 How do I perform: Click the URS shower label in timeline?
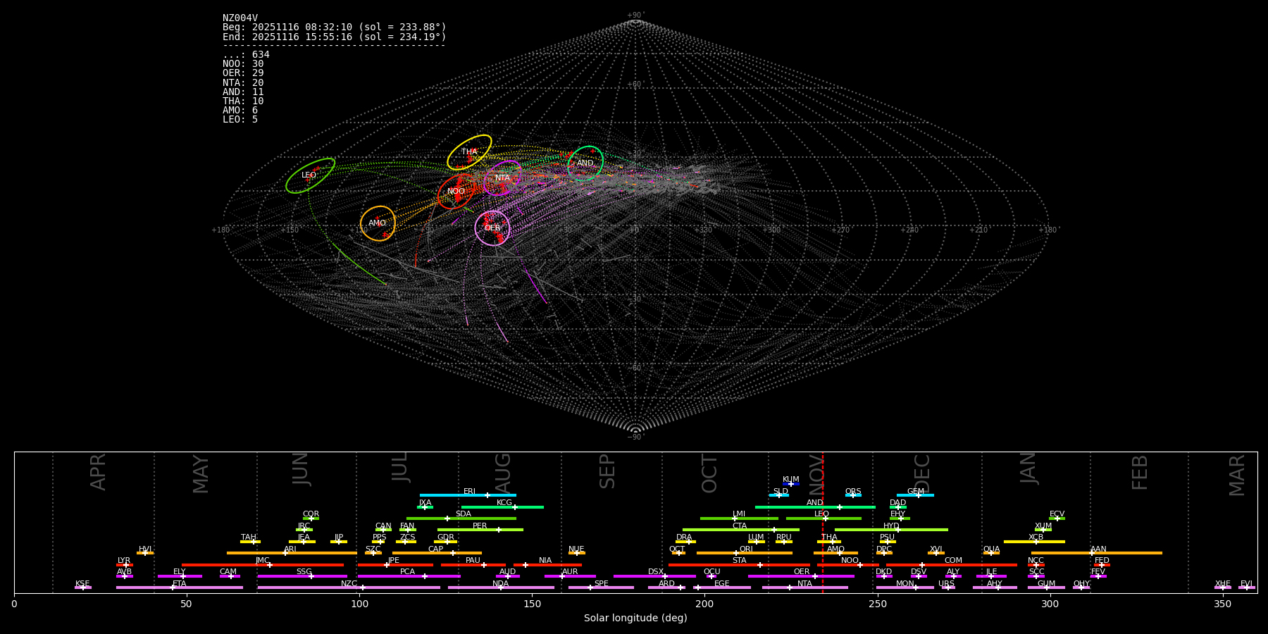point(946,584)
